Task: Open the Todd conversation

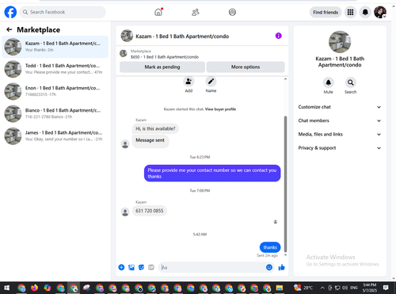Action: tap(55, 69)
